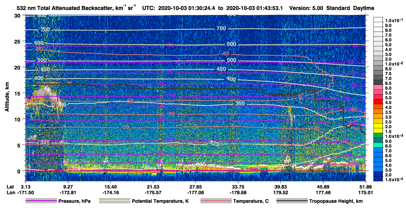This screenshot has width=406, height=208.
Task: Click the pink 6.0 colorbar cell
Action: (x=379, y=88)
